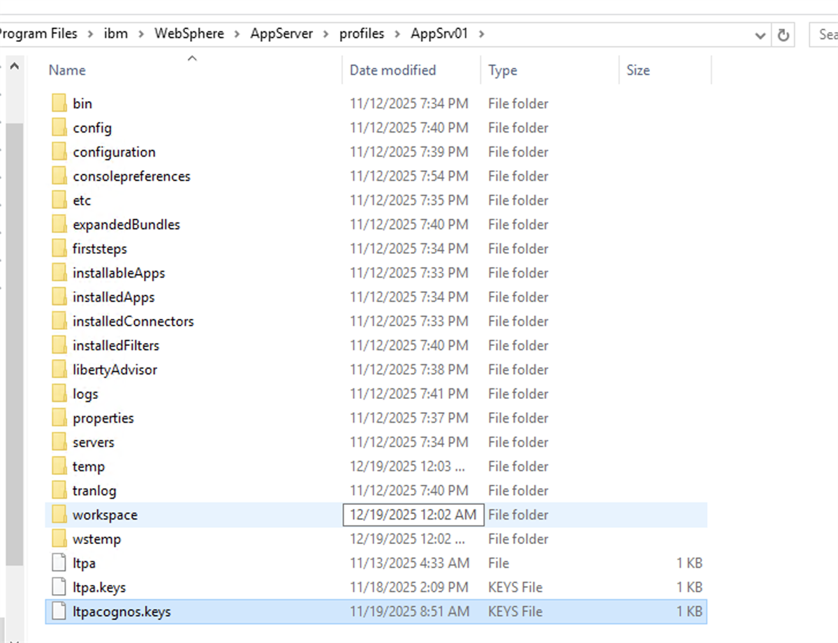The image size is (838, 643).
Task: Click the libertyAdvisor folder icon
Action: tap(59, 370)
